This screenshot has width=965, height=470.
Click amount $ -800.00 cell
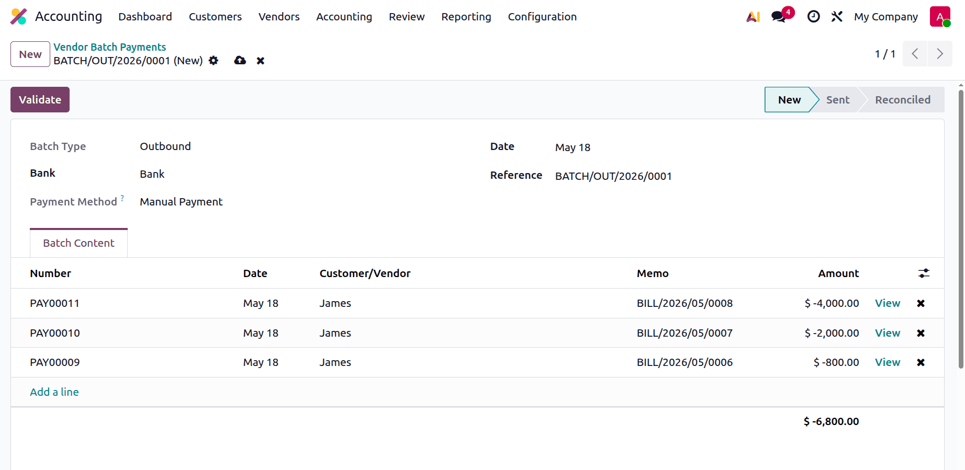[x=836, y=362]
